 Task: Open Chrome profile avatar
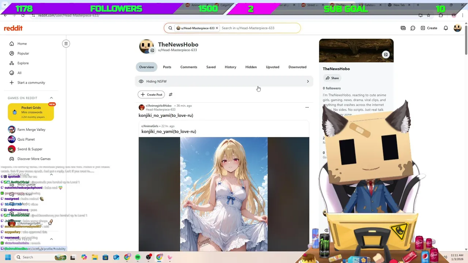point(454,15)
